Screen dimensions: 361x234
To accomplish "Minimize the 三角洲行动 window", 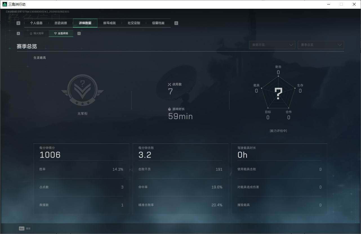I will click(x=328, y=4).
